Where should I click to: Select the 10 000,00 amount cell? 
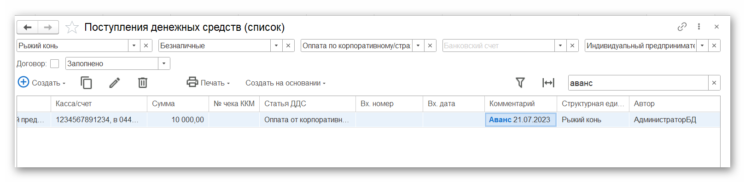(178, 119)
